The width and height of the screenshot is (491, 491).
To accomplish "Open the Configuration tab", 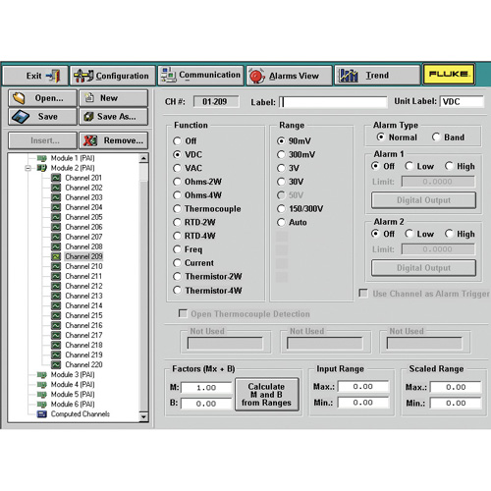I will [x=113, y=76].
